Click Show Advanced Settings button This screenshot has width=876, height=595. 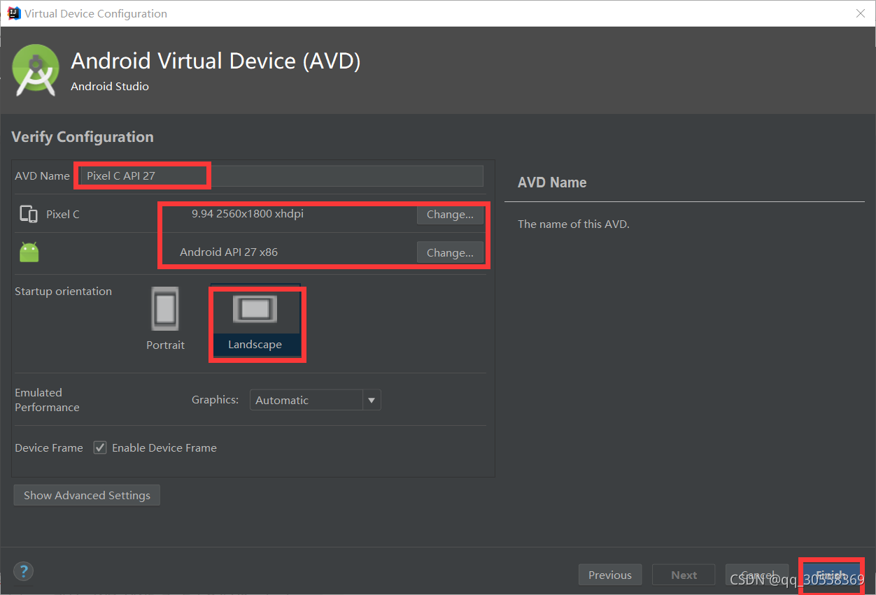tap(87, 495)
